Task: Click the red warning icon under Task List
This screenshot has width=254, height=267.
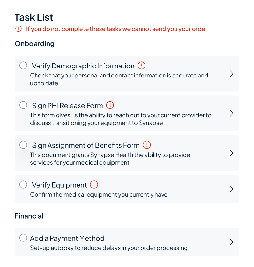Action: 18,29
